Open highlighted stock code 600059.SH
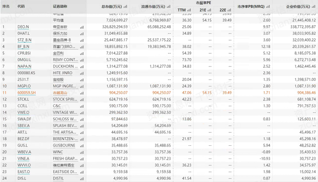This screenshot has height=182, width=318. [x=27, y=93]
